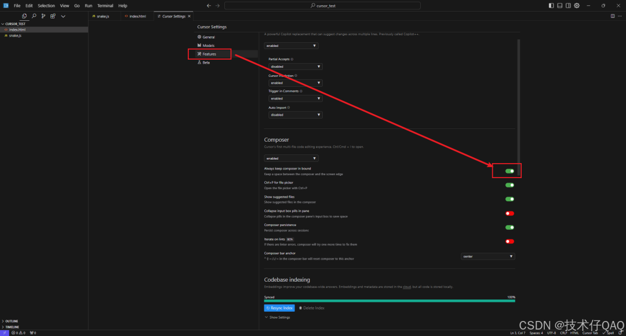
Task: Follow the cloud link in indexing description
Action: [407, 287]
